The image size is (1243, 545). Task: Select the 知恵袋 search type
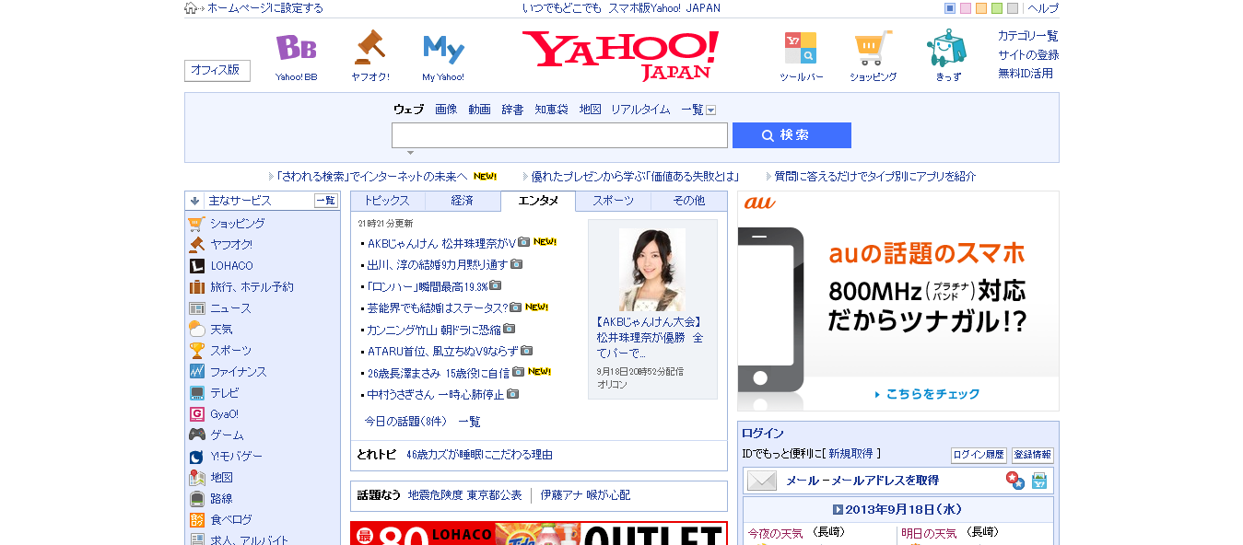pos(551,110)
